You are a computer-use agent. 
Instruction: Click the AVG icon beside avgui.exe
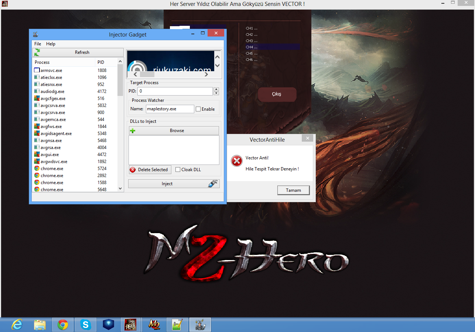click(x=37, y=155)
